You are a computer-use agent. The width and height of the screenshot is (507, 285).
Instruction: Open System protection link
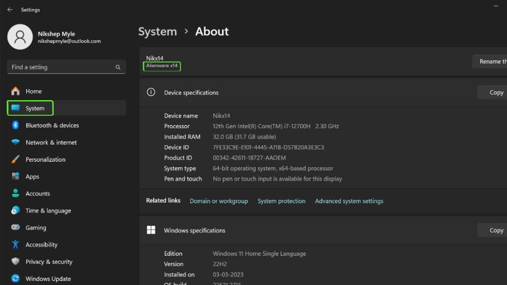(281, 201)
